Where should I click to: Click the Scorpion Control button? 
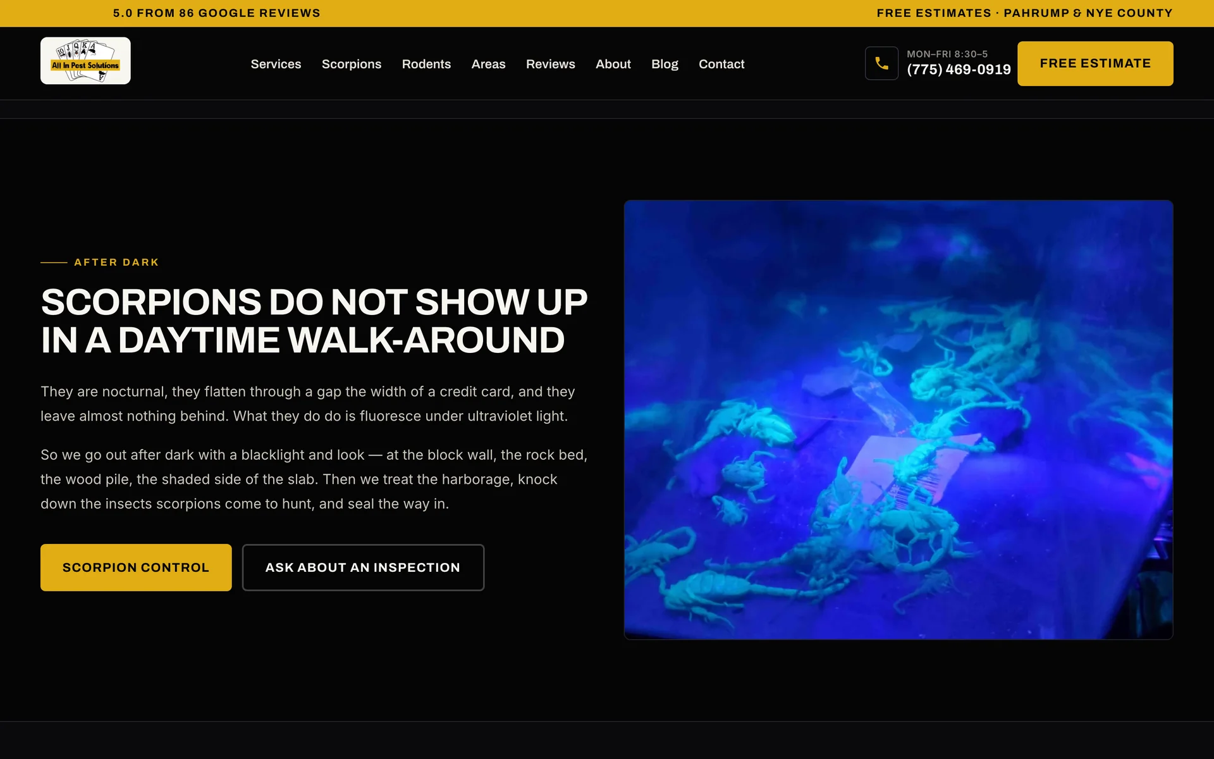pos(136,567)
